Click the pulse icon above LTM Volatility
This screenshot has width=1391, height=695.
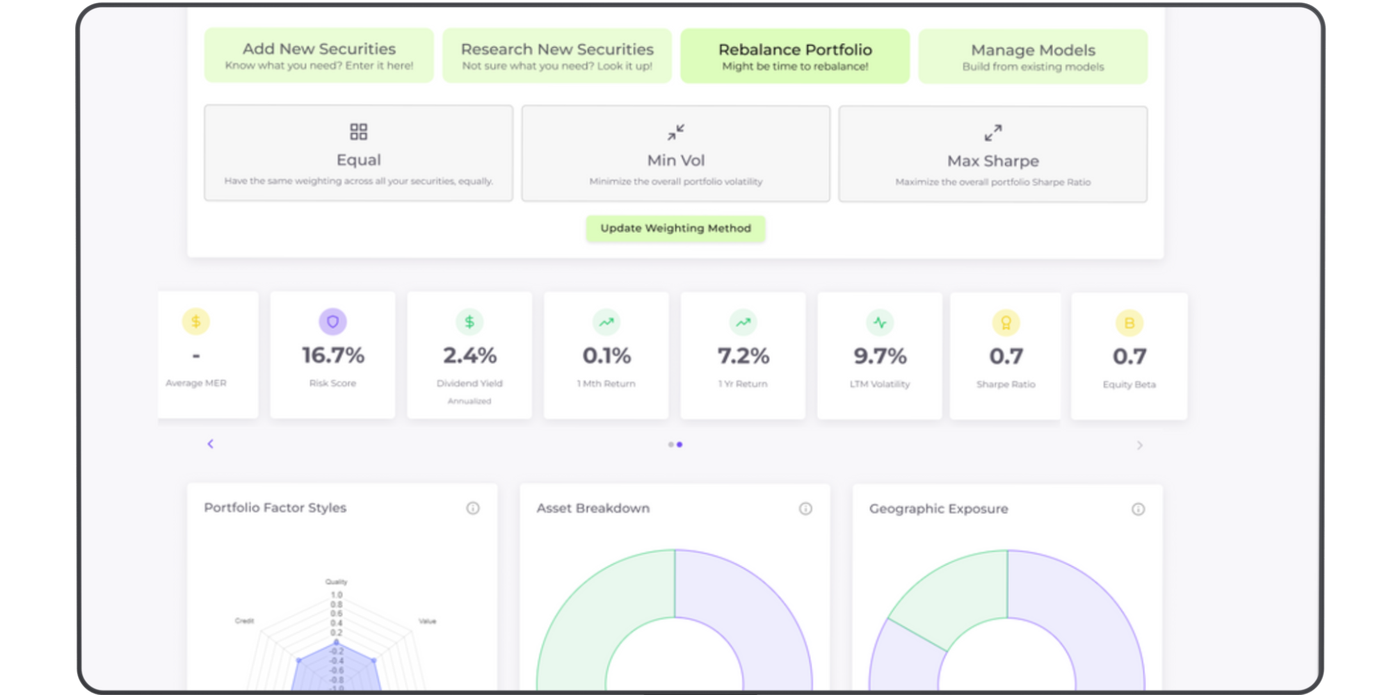click(880, 322)
